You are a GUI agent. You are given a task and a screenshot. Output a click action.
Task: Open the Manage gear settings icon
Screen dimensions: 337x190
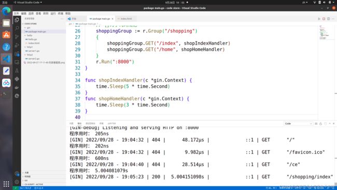pyautogui.click(x=17, y=182)
